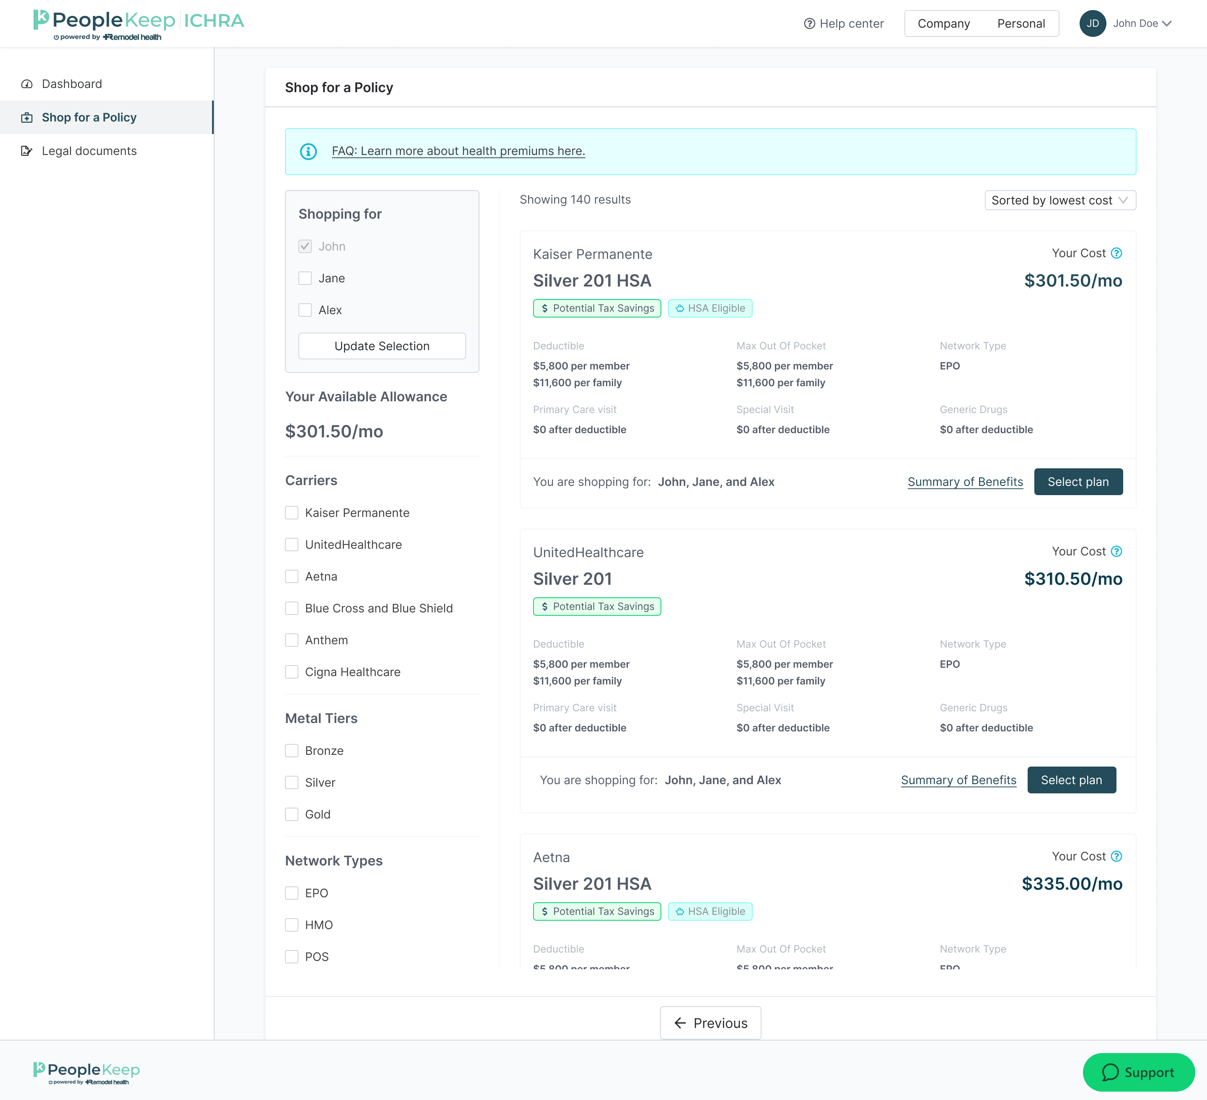Check the Jane checkbox
This screenshot has height=1100, width=1207.
306,278
